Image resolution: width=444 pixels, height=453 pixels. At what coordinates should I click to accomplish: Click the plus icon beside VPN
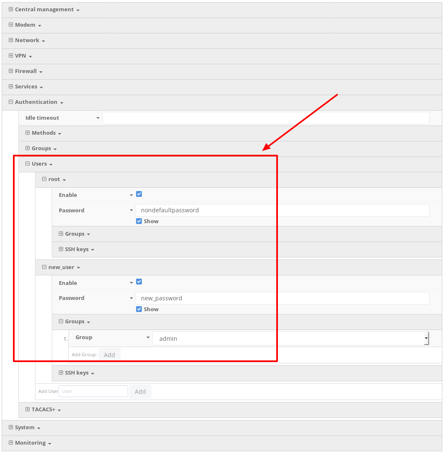11,55
